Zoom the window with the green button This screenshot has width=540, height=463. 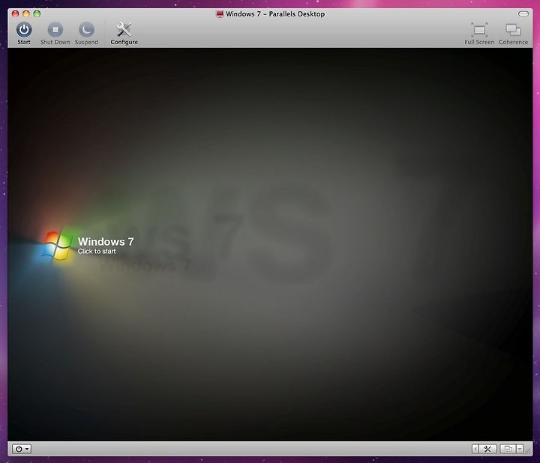pyautogui.click(x=37, y=13)
